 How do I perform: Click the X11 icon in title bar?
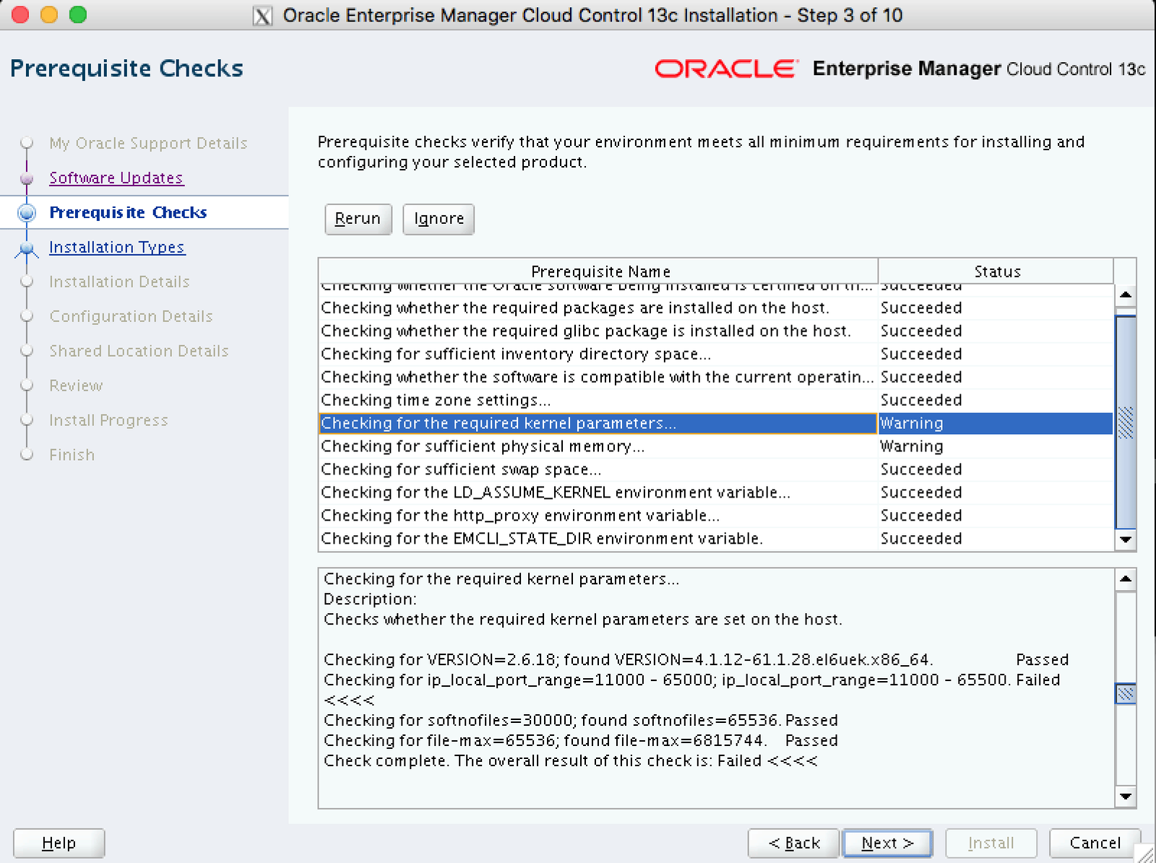click(263, 16)
